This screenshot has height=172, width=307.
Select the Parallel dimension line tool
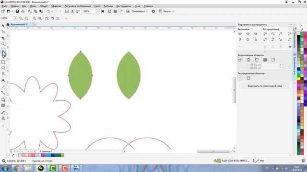pos(3,87)
